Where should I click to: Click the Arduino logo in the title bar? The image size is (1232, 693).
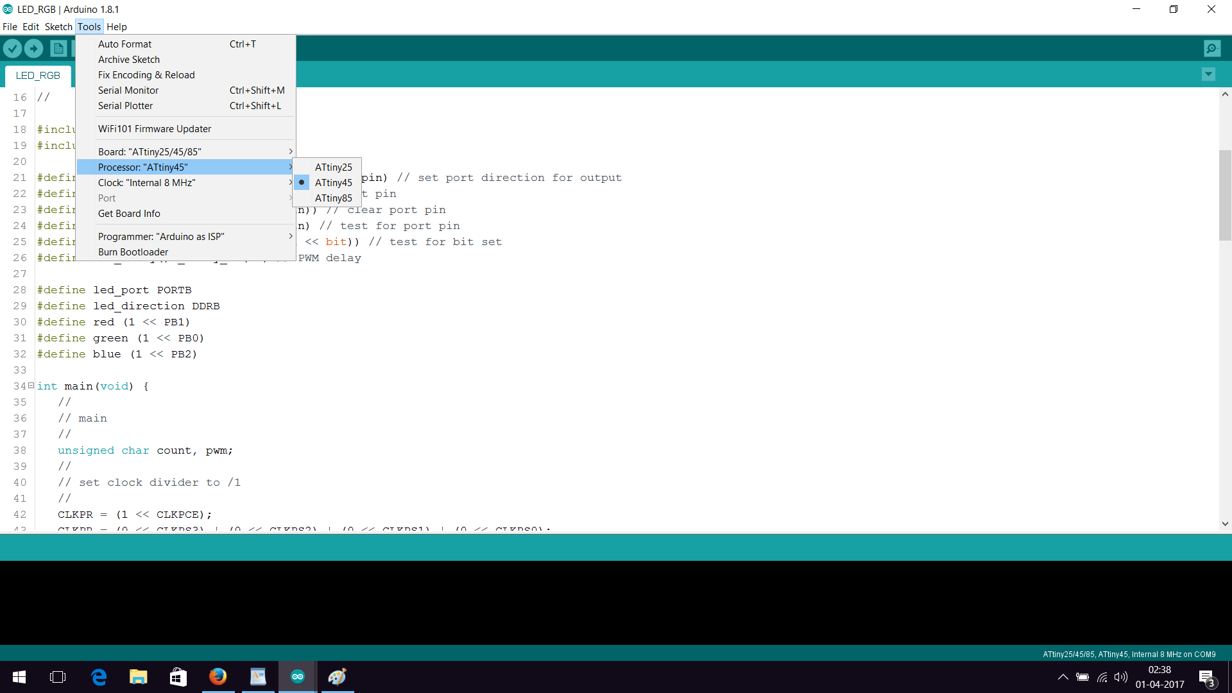8,9
